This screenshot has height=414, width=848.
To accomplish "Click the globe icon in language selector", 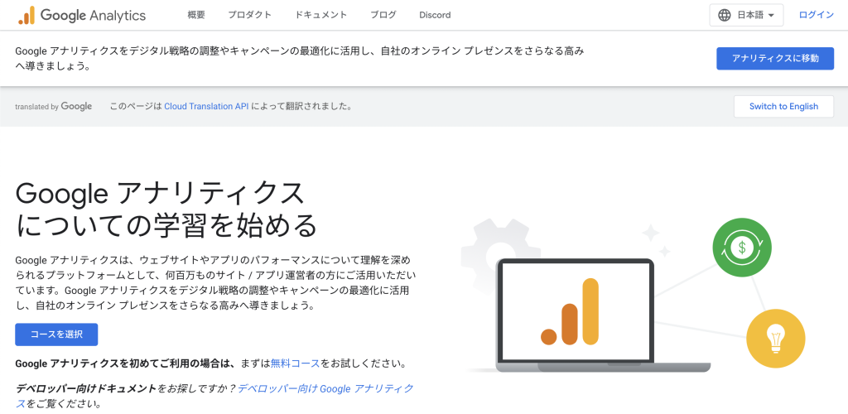I will [725, 15].
